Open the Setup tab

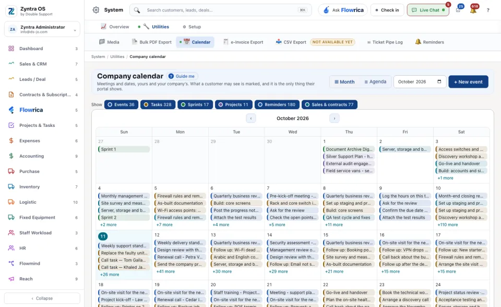[x=192, y=27]
